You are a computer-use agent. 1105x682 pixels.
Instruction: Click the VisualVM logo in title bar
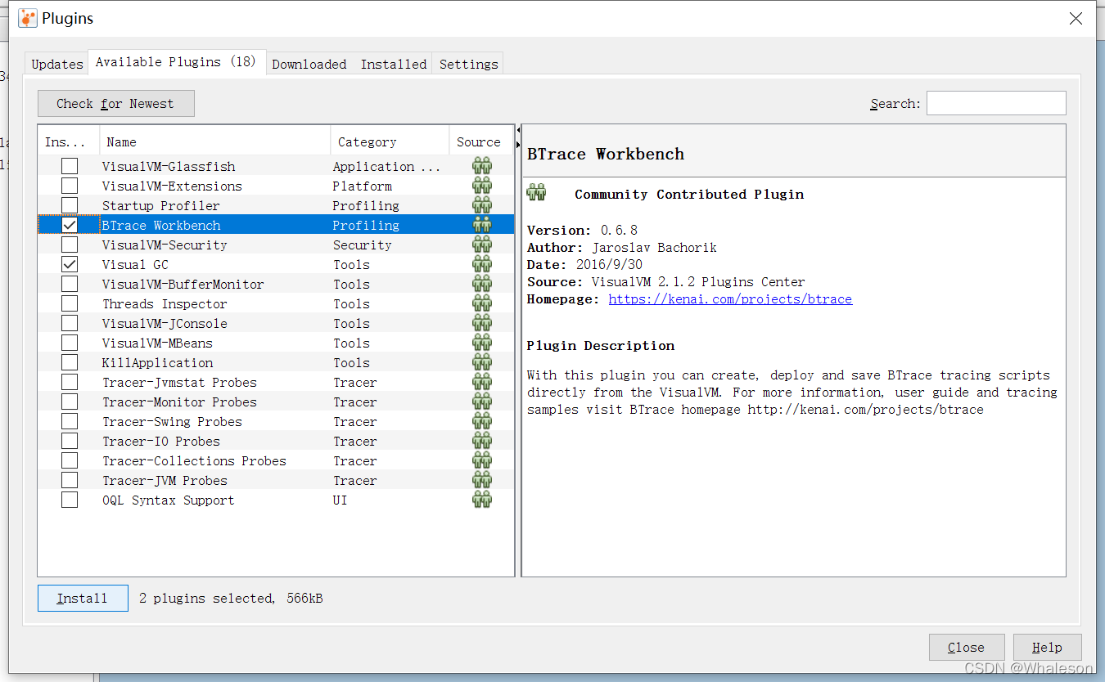click(x=28, y=18)
